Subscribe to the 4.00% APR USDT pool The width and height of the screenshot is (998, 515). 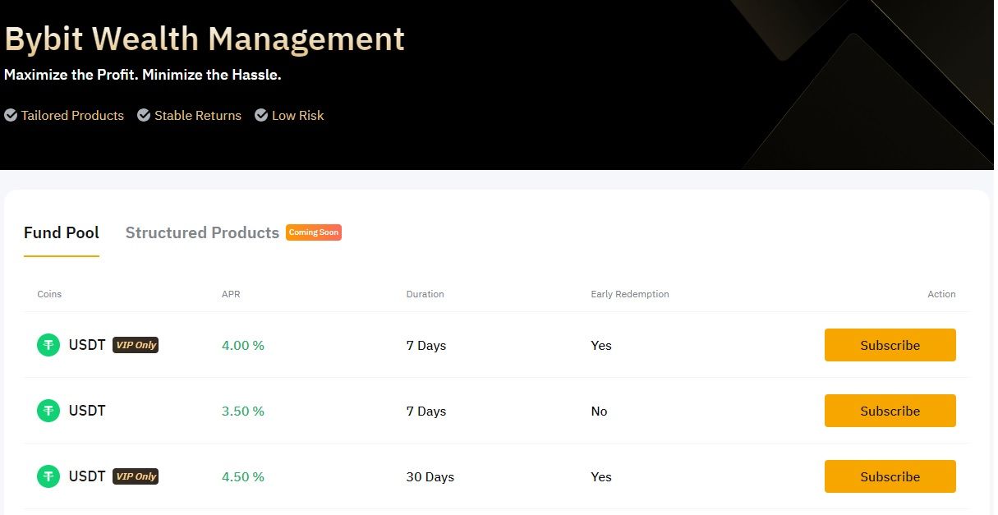(x=890, y=345)
